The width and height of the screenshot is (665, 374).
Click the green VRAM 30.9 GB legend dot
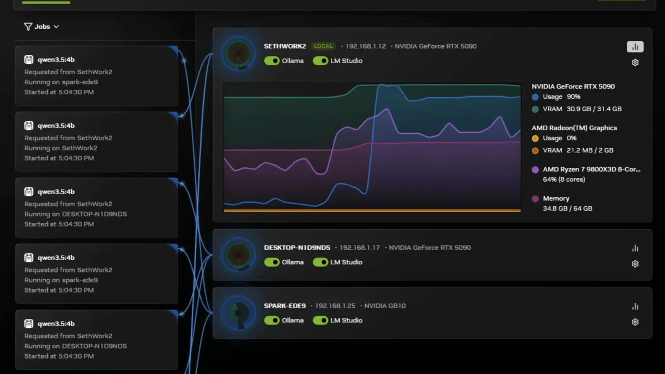pyautogui.click(x=535, y=109)
